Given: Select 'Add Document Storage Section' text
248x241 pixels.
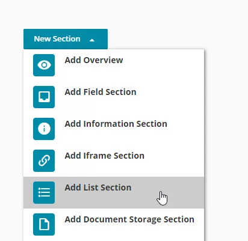Looking at the screenshot, I should tap(129, 219).
